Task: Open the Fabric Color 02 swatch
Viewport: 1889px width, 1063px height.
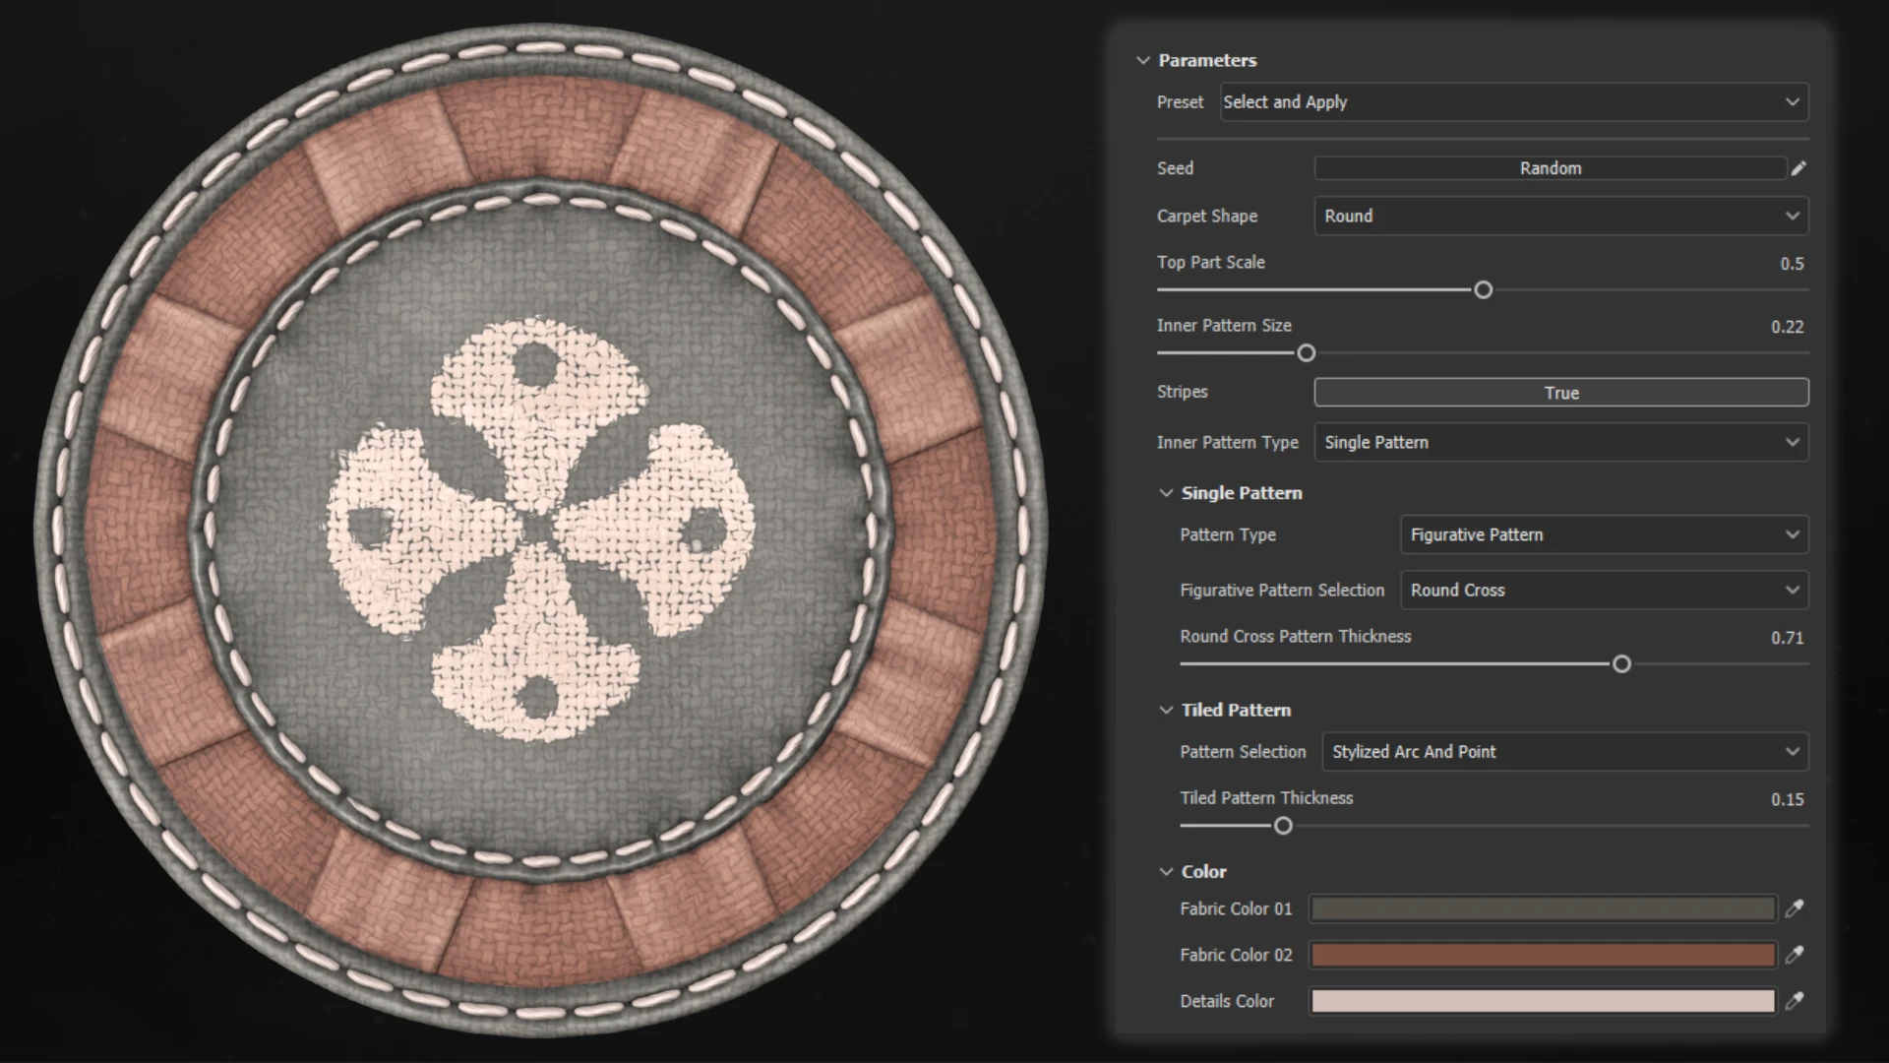Action: pyautogui.click(x=1543, y=955)
